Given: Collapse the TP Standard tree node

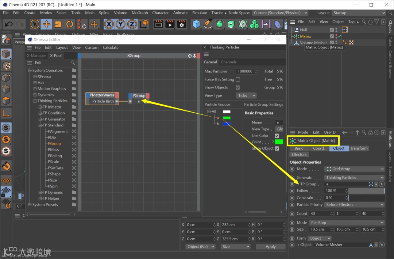Looking at the screenshot, I should coord(40,125).
